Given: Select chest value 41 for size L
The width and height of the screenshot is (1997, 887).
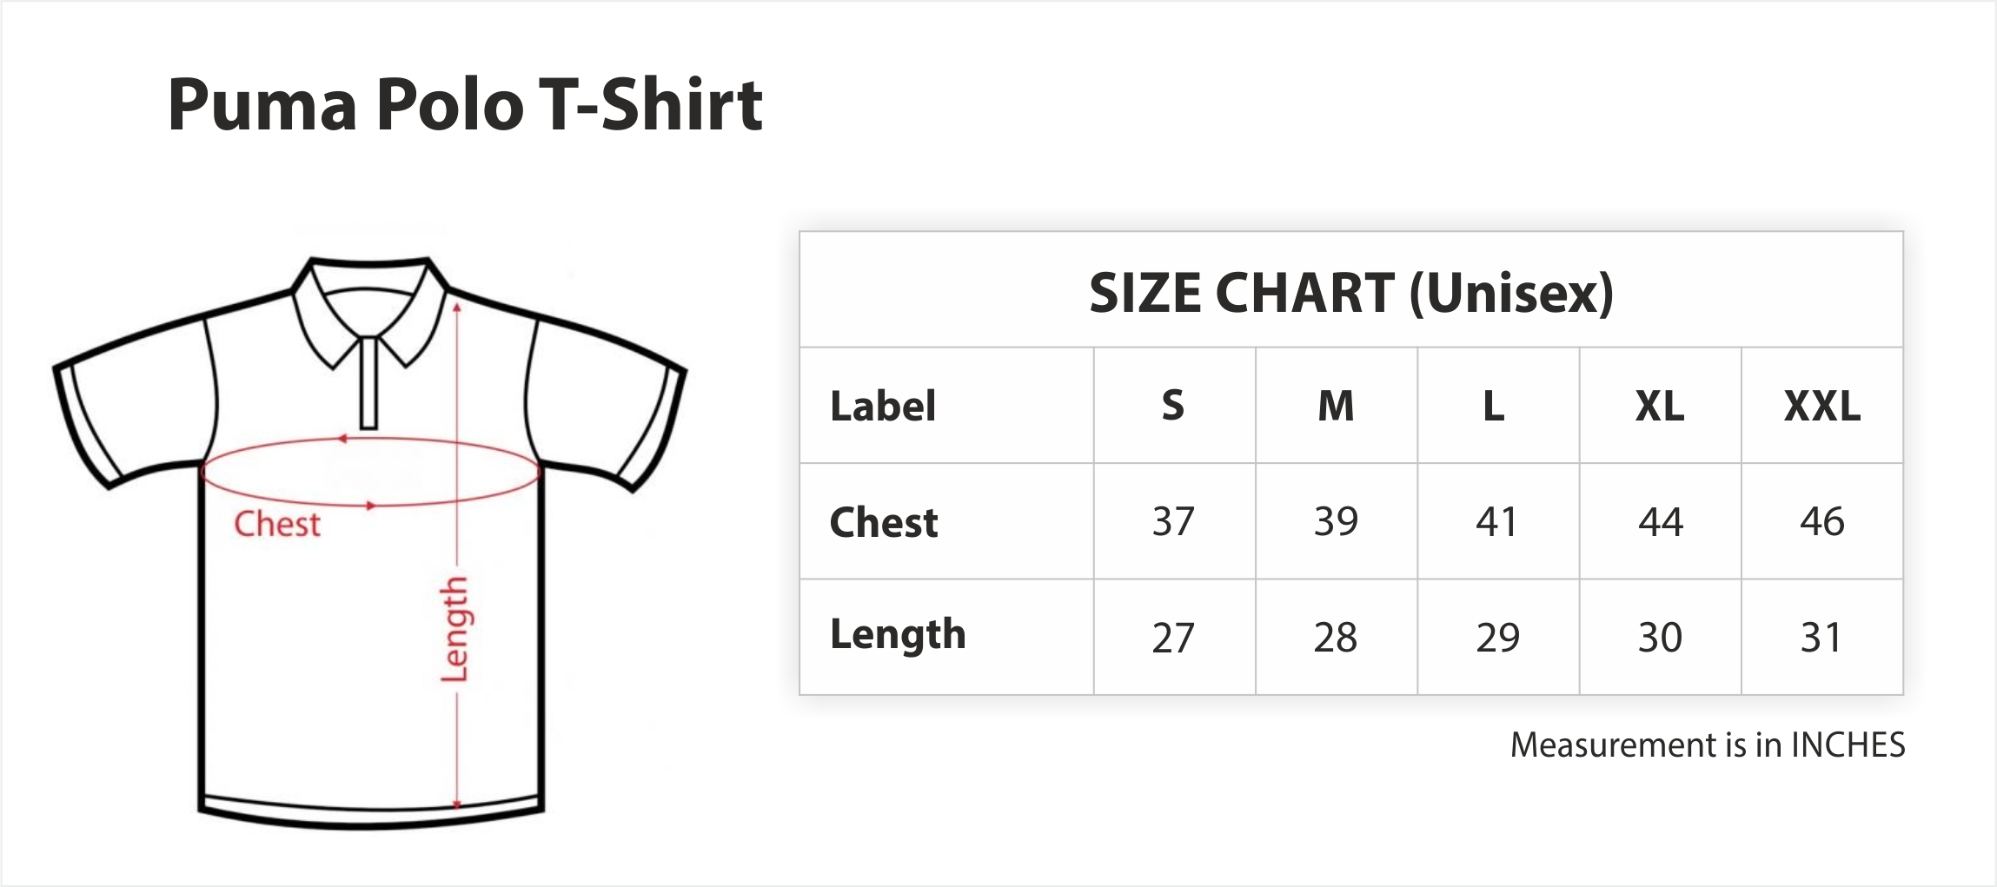Looking at the screenshot, I should pyautogui.click(x=1497, y=521).
